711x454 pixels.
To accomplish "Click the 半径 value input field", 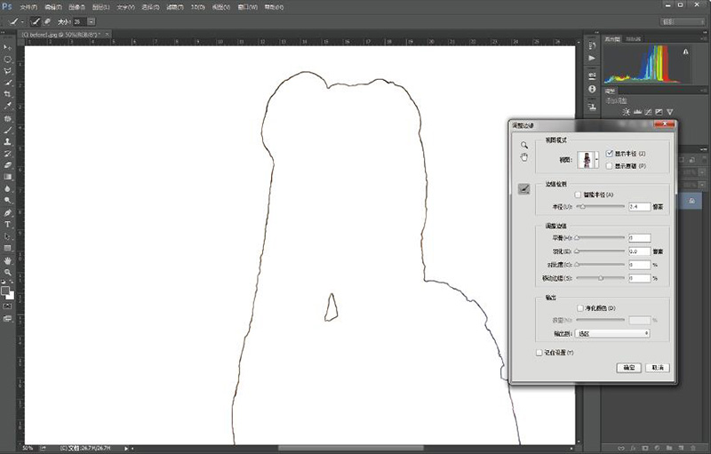I will [639, 206].
